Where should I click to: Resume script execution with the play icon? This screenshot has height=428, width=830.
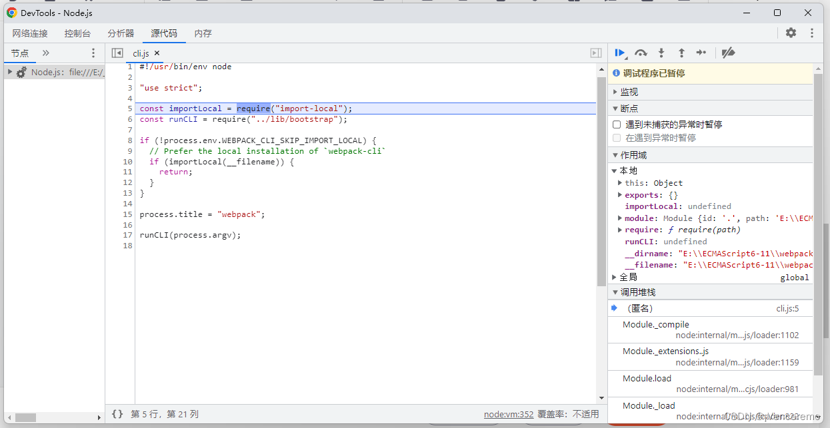pos(619,53)
